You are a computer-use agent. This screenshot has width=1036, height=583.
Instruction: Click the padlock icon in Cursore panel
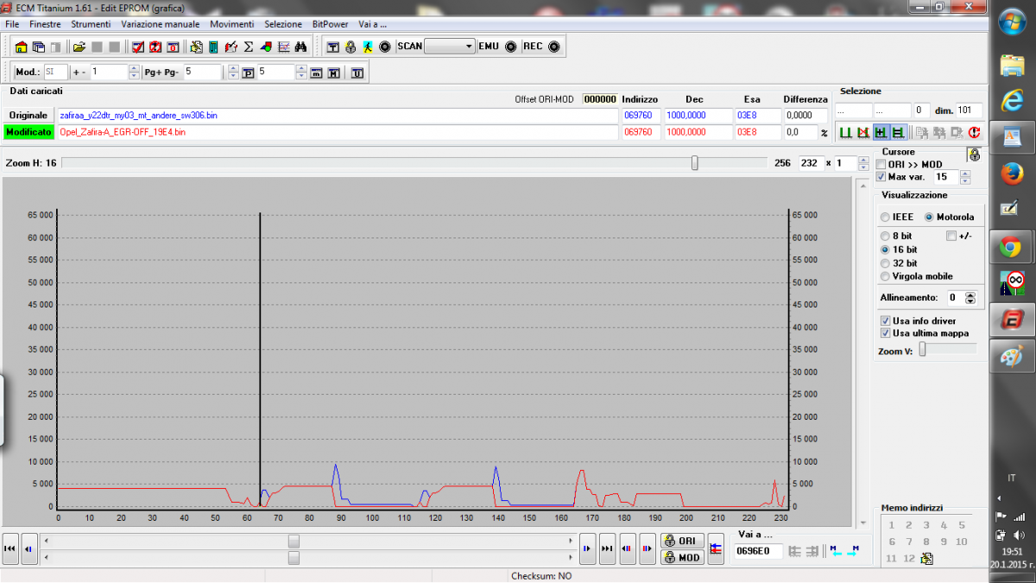[974, 155]
